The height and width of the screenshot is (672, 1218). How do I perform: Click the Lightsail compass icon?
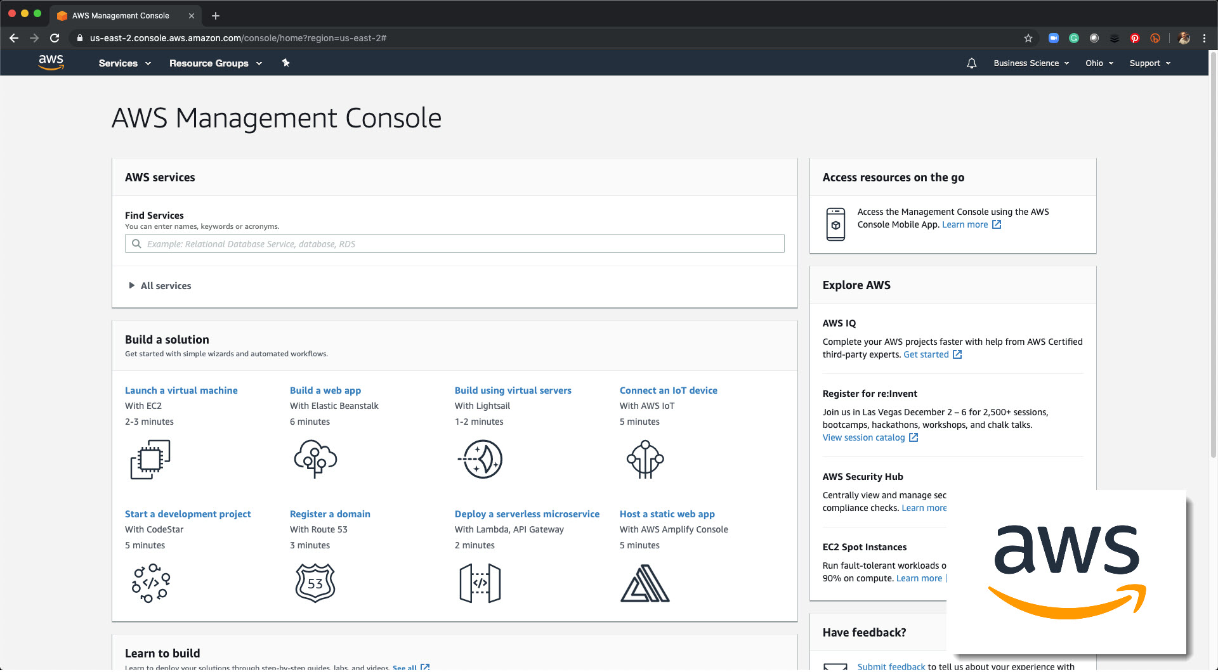[x=480, y=459]
